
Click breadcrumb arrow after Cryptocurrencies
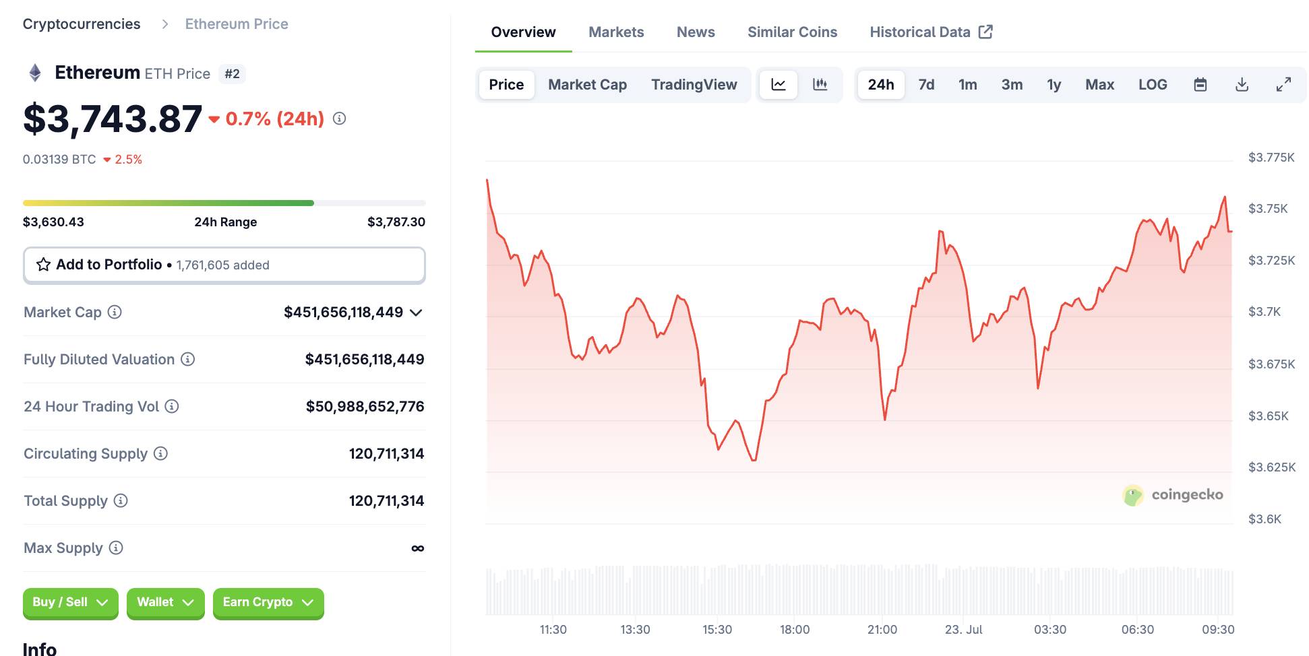pyautogui.click(x=165, y=24)
